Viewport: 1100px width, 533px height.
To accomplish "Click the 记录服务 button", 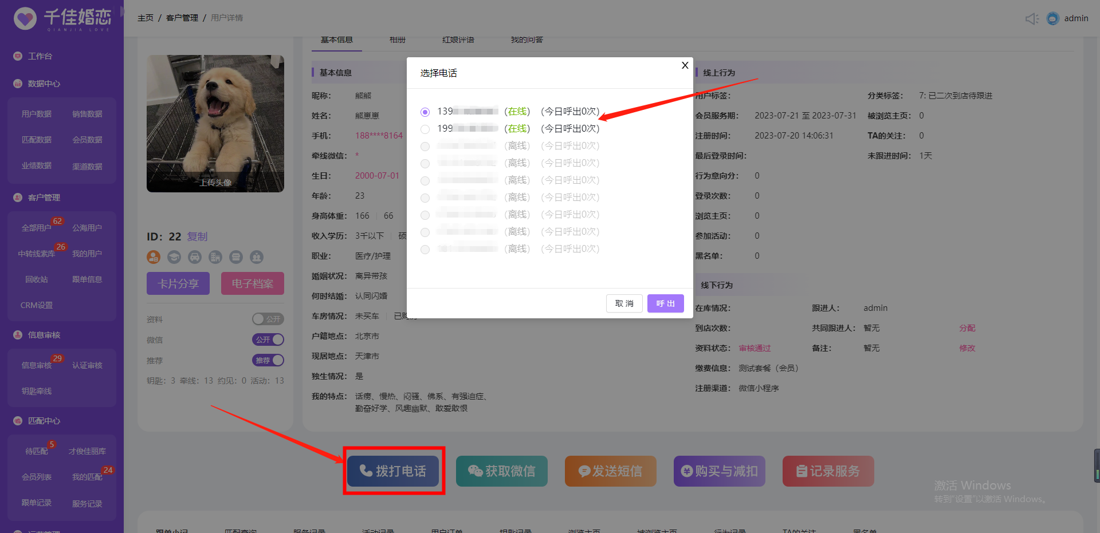I will 828,471.
